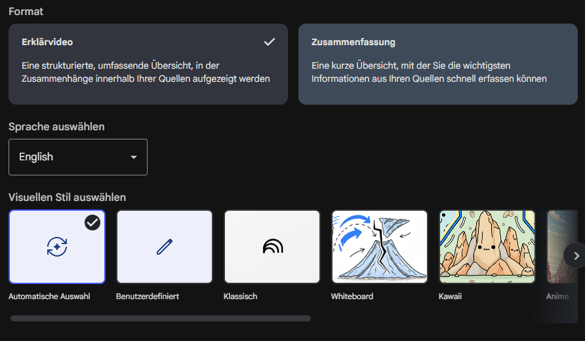Click the Zusammenfassung description text
Screen dimensions: 585x341
click(x=429, y=72)
